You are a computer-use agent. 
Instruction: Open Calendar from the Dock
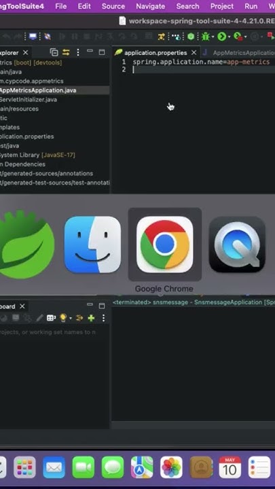point(230,467)
